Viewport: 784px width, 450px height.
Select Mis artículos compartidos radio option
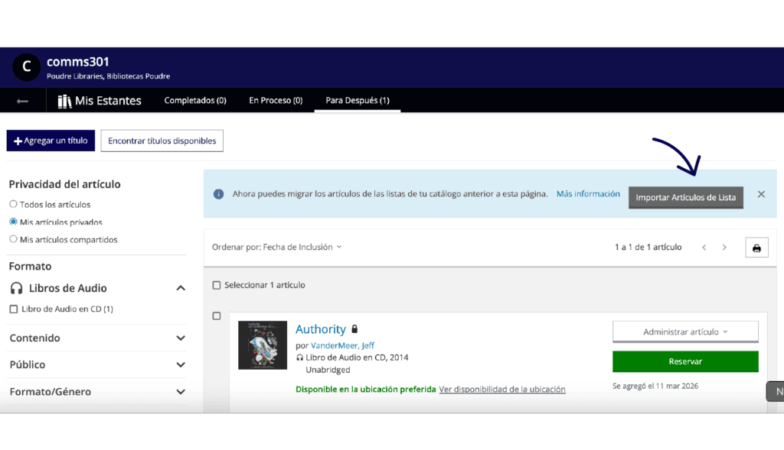click(x=13, y=239)
